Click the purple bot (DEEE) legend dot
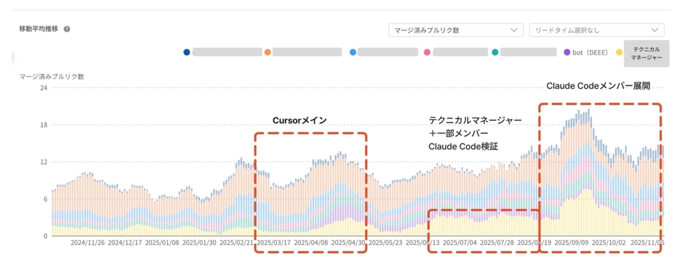The height and width of the screenshot is (269, 674). coord(566,52)
